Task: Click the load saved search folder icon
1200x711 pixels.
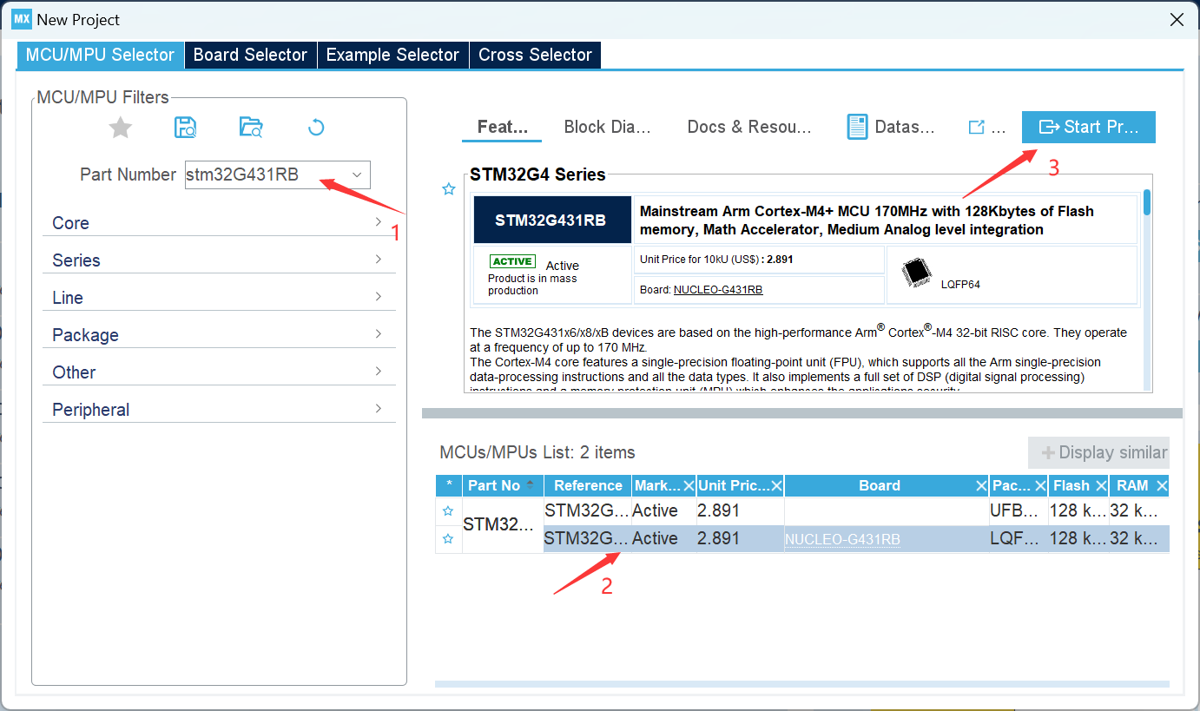Action: click(x=251, y=128)
